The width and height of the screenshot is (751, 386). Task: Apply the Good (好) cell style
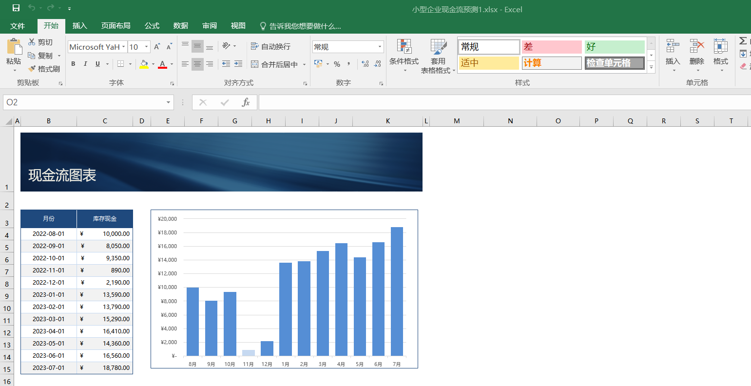615,47
